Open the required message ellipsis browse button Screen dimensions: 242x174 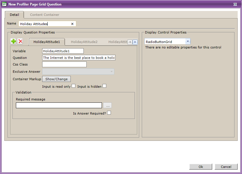(108, 105)
